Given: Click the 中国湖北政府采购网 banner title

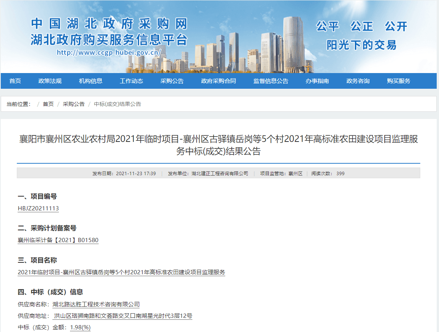Looking at the screenshot, I should [x=109, y=24].
